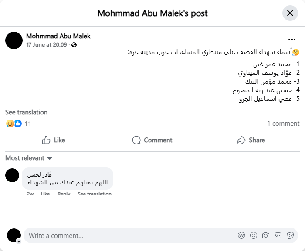Open the three-dots post options menu
The image size is (305, 251).
pos(292,40)
